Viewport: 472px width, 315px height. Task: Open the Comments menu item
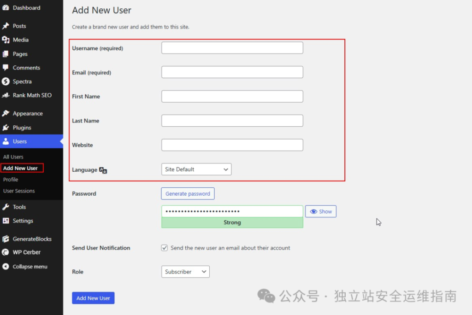coord(32,68)
